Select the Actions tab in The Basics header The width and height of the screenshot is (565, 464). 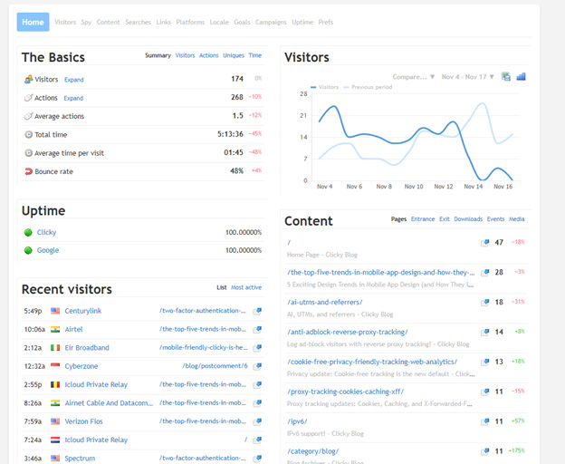[208, 55]
